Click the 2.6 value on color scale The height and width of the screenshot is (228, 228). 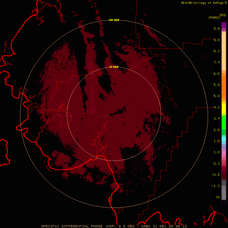(217, 130)
